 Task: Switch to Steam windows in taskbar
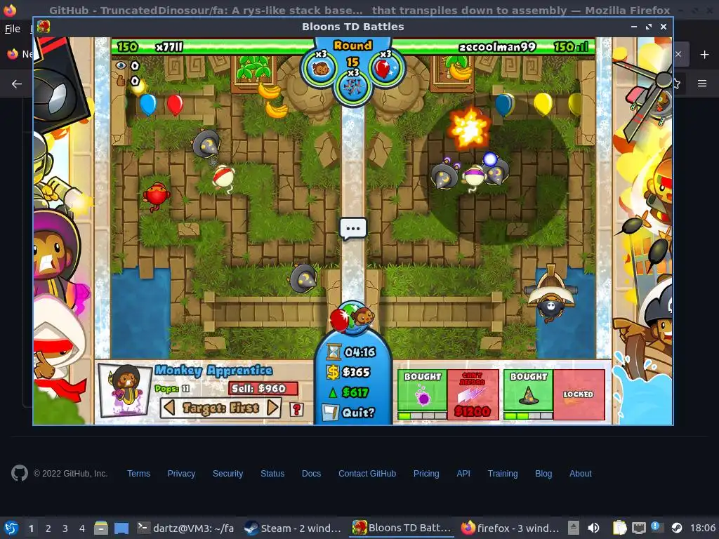[x=293, y=528]
